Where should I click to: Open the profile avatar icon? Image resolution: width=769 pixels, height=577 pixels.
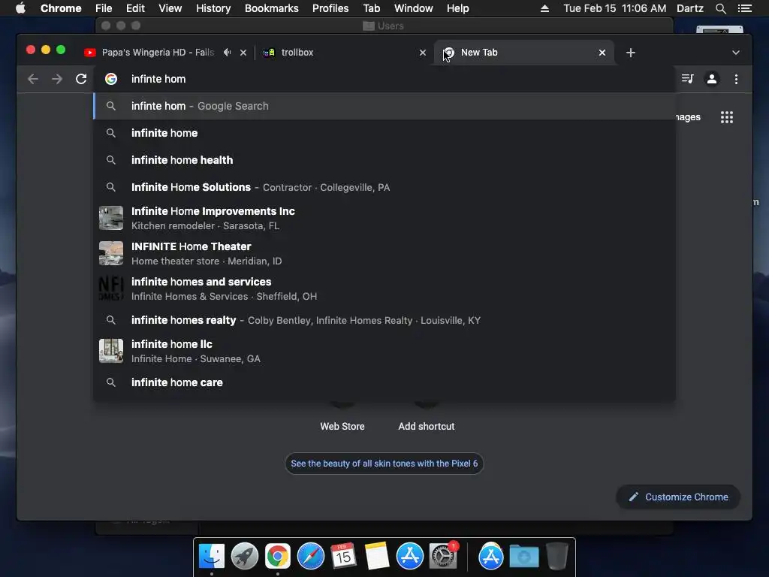(x=712, y=78)
